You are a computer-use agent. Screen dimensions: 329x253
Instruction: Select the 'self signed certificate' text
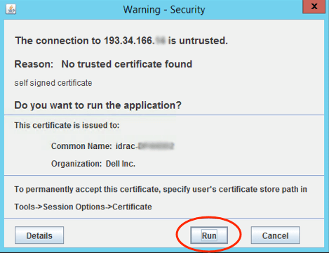pyautogui.click(x=53, y=83)
